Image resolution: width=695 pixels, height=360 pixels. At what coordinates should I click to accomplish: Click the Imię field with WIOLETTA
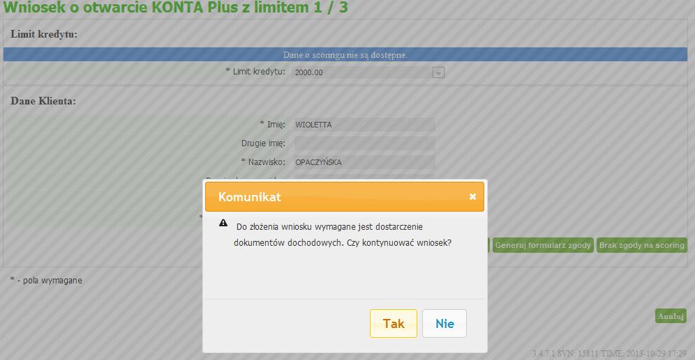(x=364, y=125)
